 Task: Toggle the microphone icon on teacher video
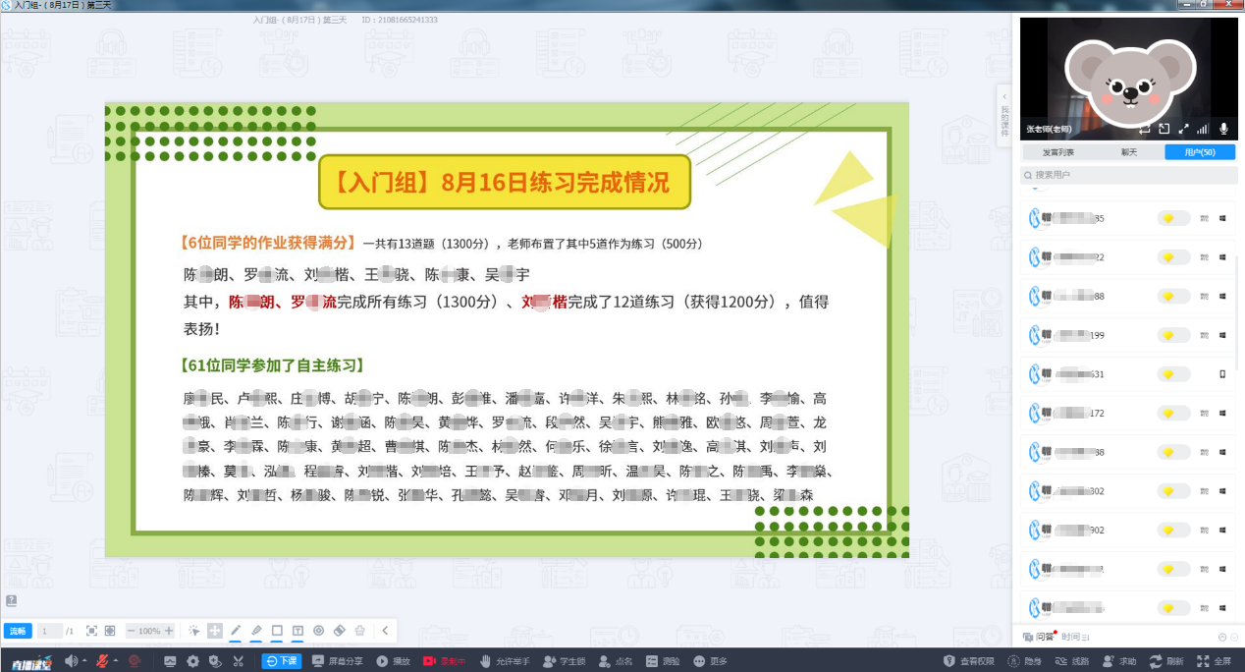point(1223,129)
